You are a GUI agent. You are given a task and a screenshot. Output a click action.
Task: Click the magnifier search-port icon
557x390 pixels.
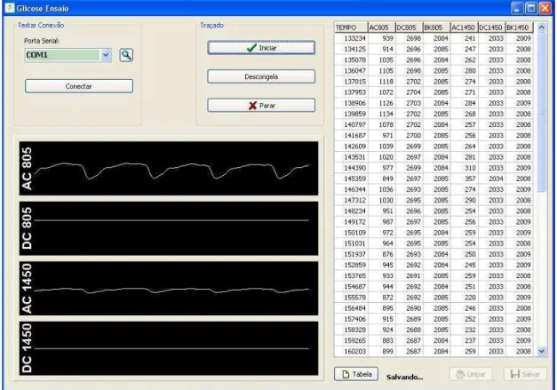(126, 55)
